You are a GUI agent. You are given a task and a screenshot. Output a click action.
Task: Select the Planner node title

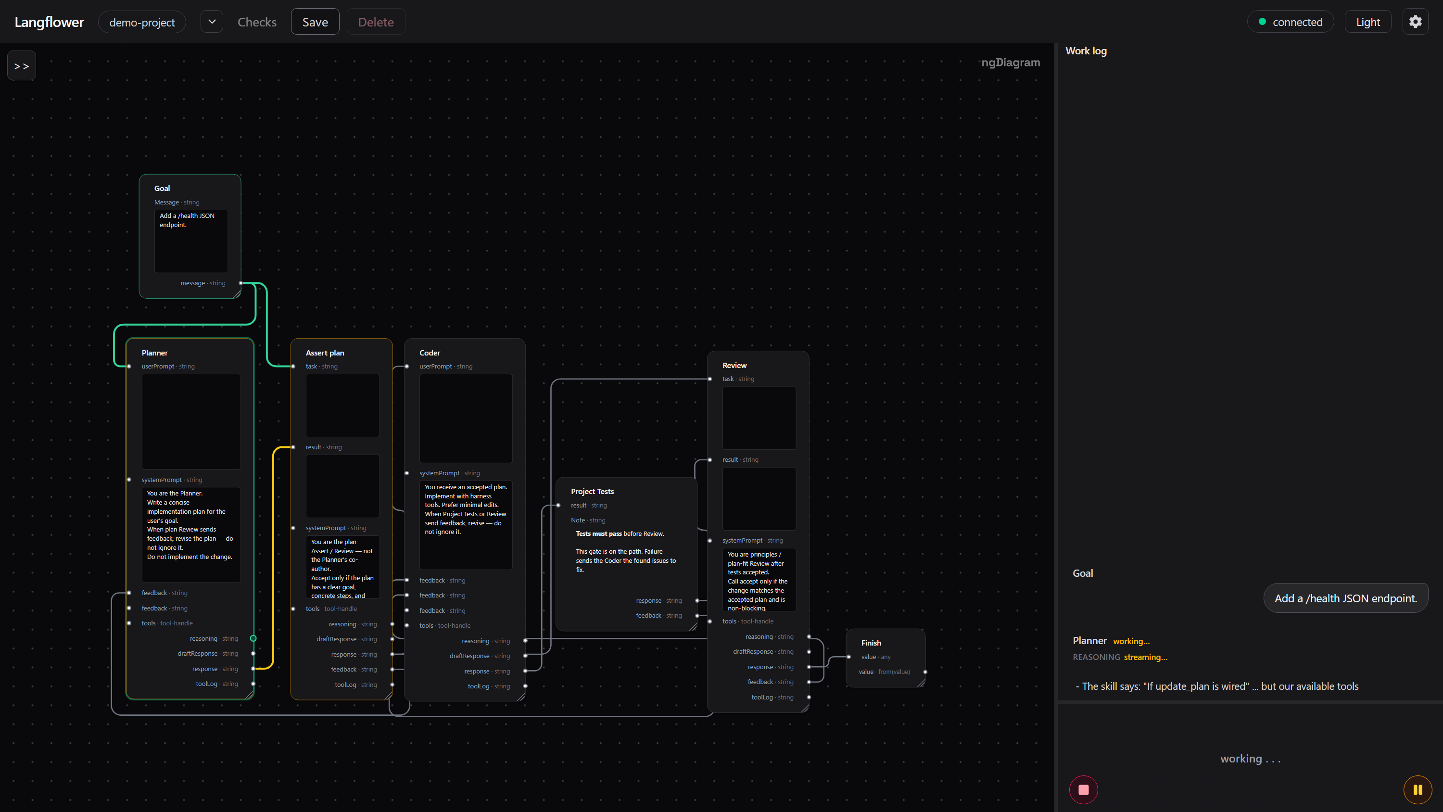[x=154, y=353]
